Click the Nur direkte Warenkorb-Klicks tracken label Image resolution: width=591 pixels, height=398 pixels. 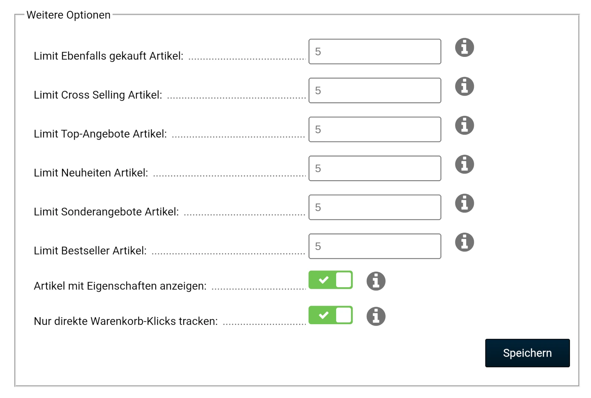coord(126,321)
